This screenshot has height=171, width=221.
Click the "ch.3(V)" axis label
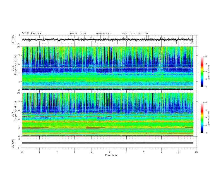click(x=13, y=143)
